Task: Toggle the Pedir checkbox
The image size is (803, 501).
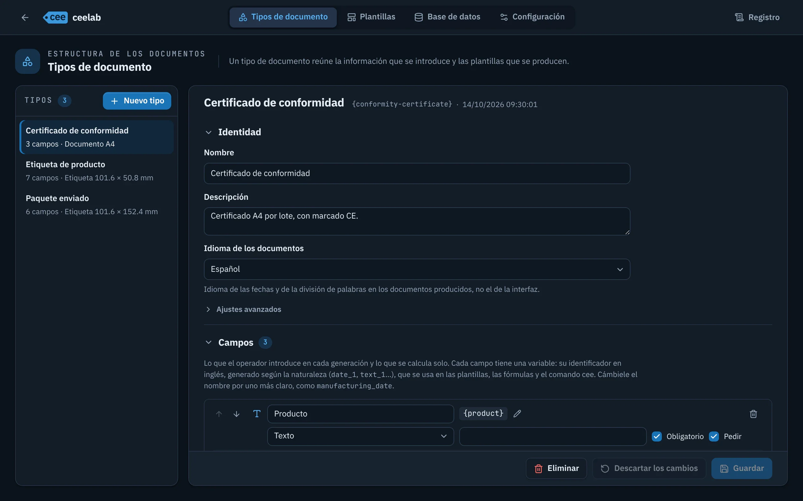Action: point(714,436)
